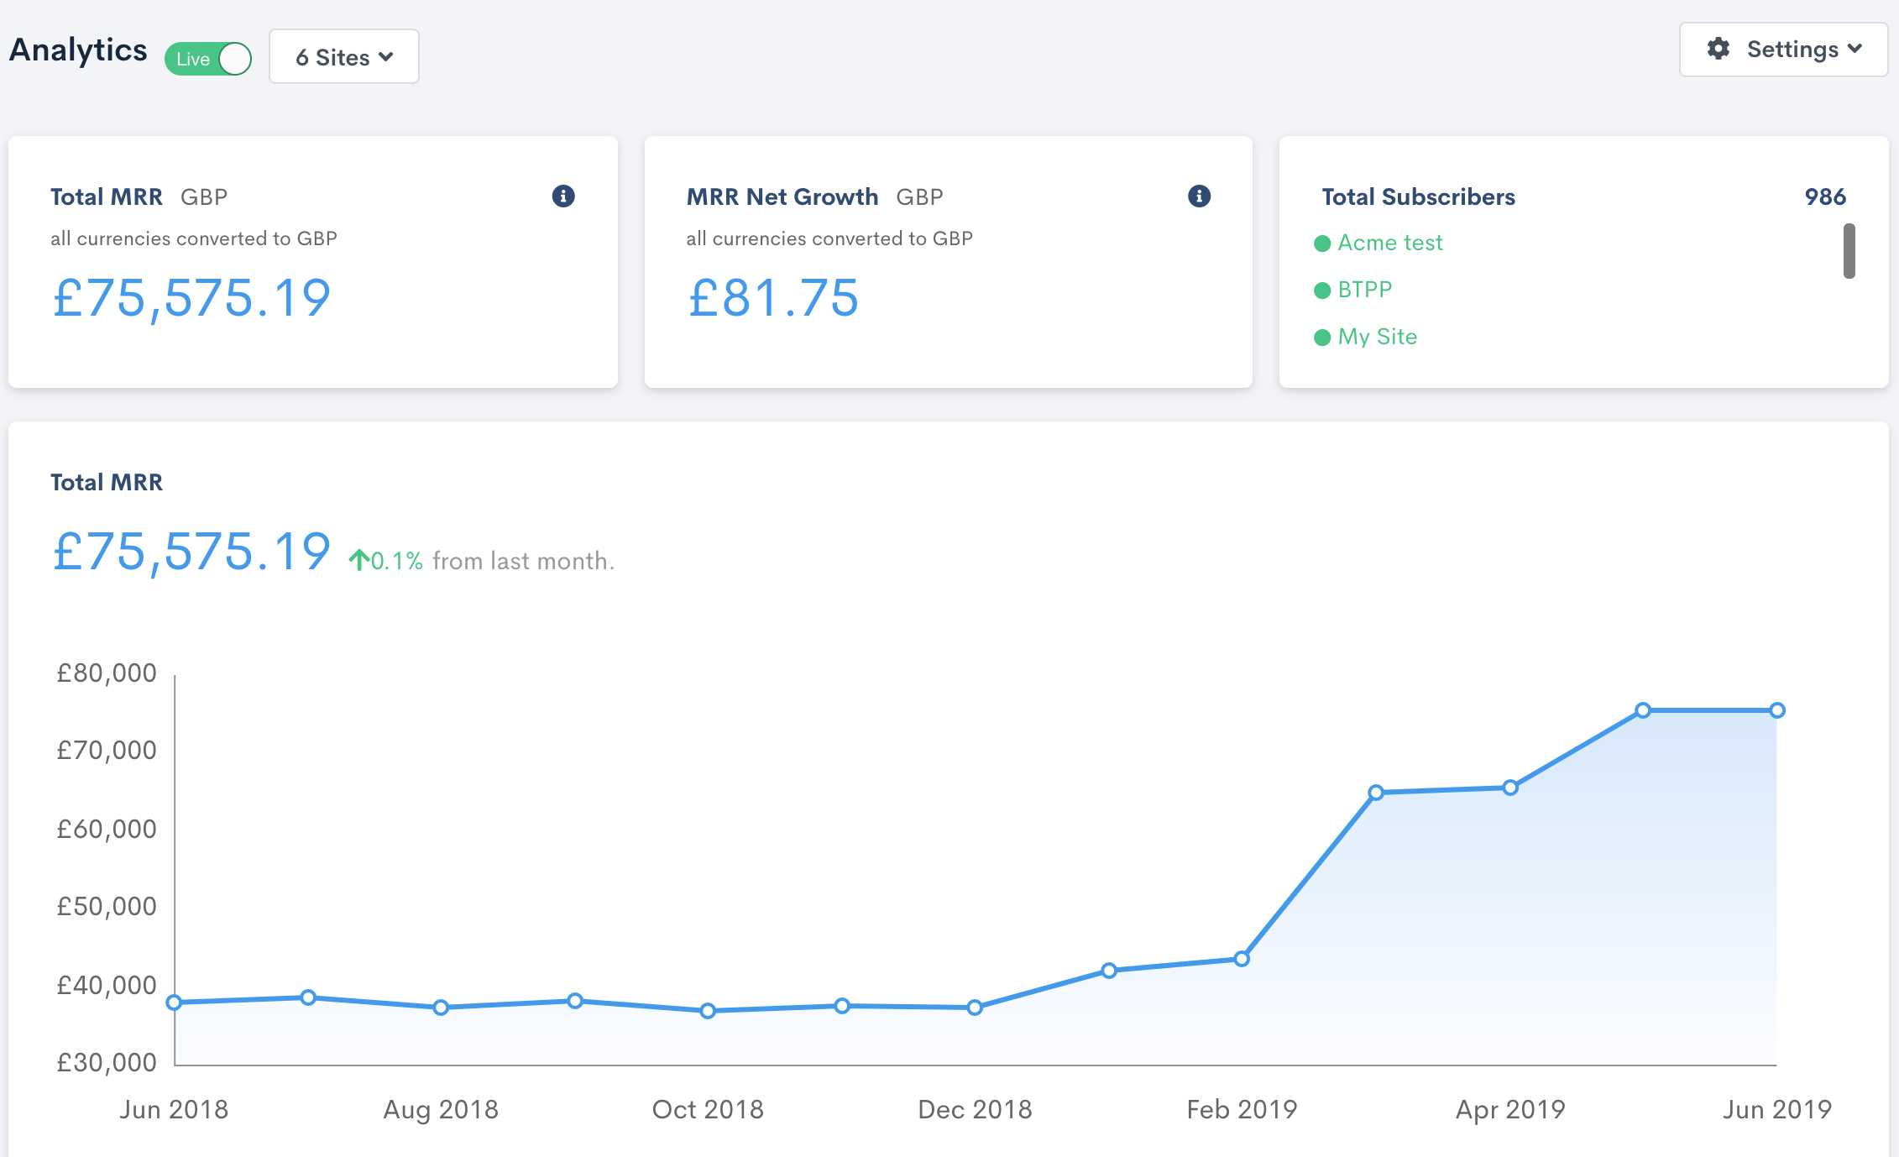Image resolution: width=1899 pixels, height=1157 pixels.
Task: Click the Total MRR info icon
Action: 563,196
